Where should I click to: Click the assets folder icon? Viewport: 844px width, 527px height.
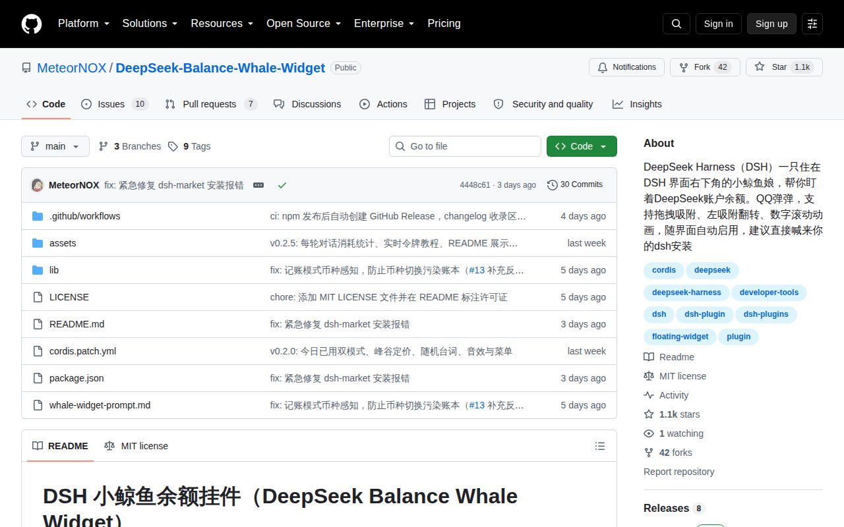pyautogui.click(x=38, y=243)
